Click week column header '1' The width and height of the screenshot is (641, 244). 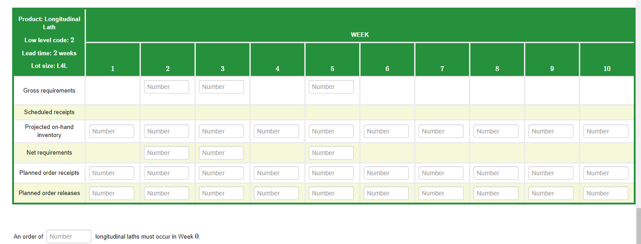point(113,69)
